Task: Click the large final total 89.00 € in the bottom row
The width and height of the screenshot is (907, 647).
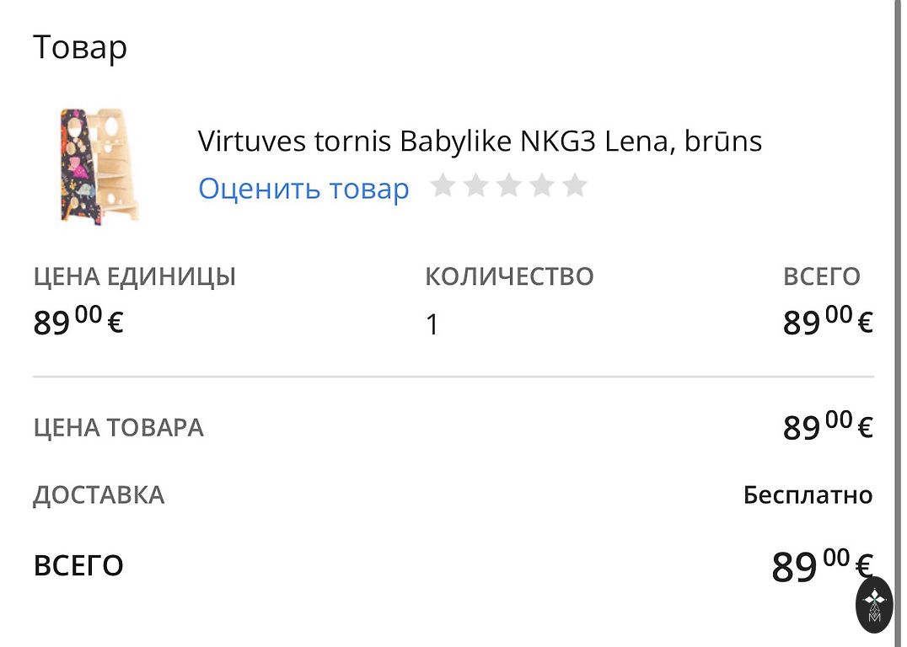Action: (821, 565)
